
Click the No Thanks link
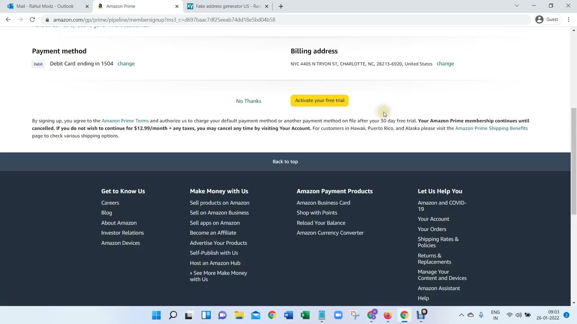click(248, 101)
